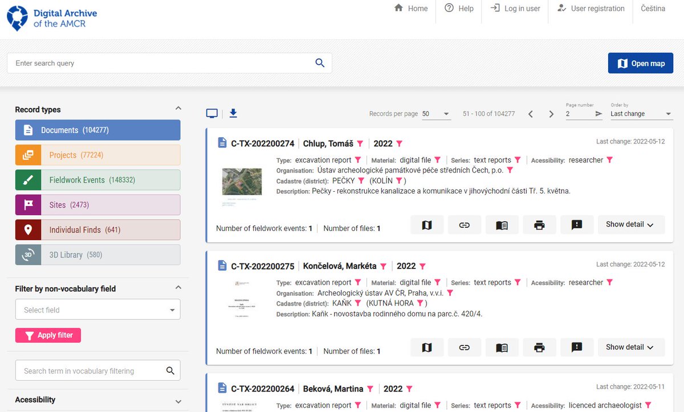Expand the Acessibility filter section

pyautogui.click(x=178, y=401)
